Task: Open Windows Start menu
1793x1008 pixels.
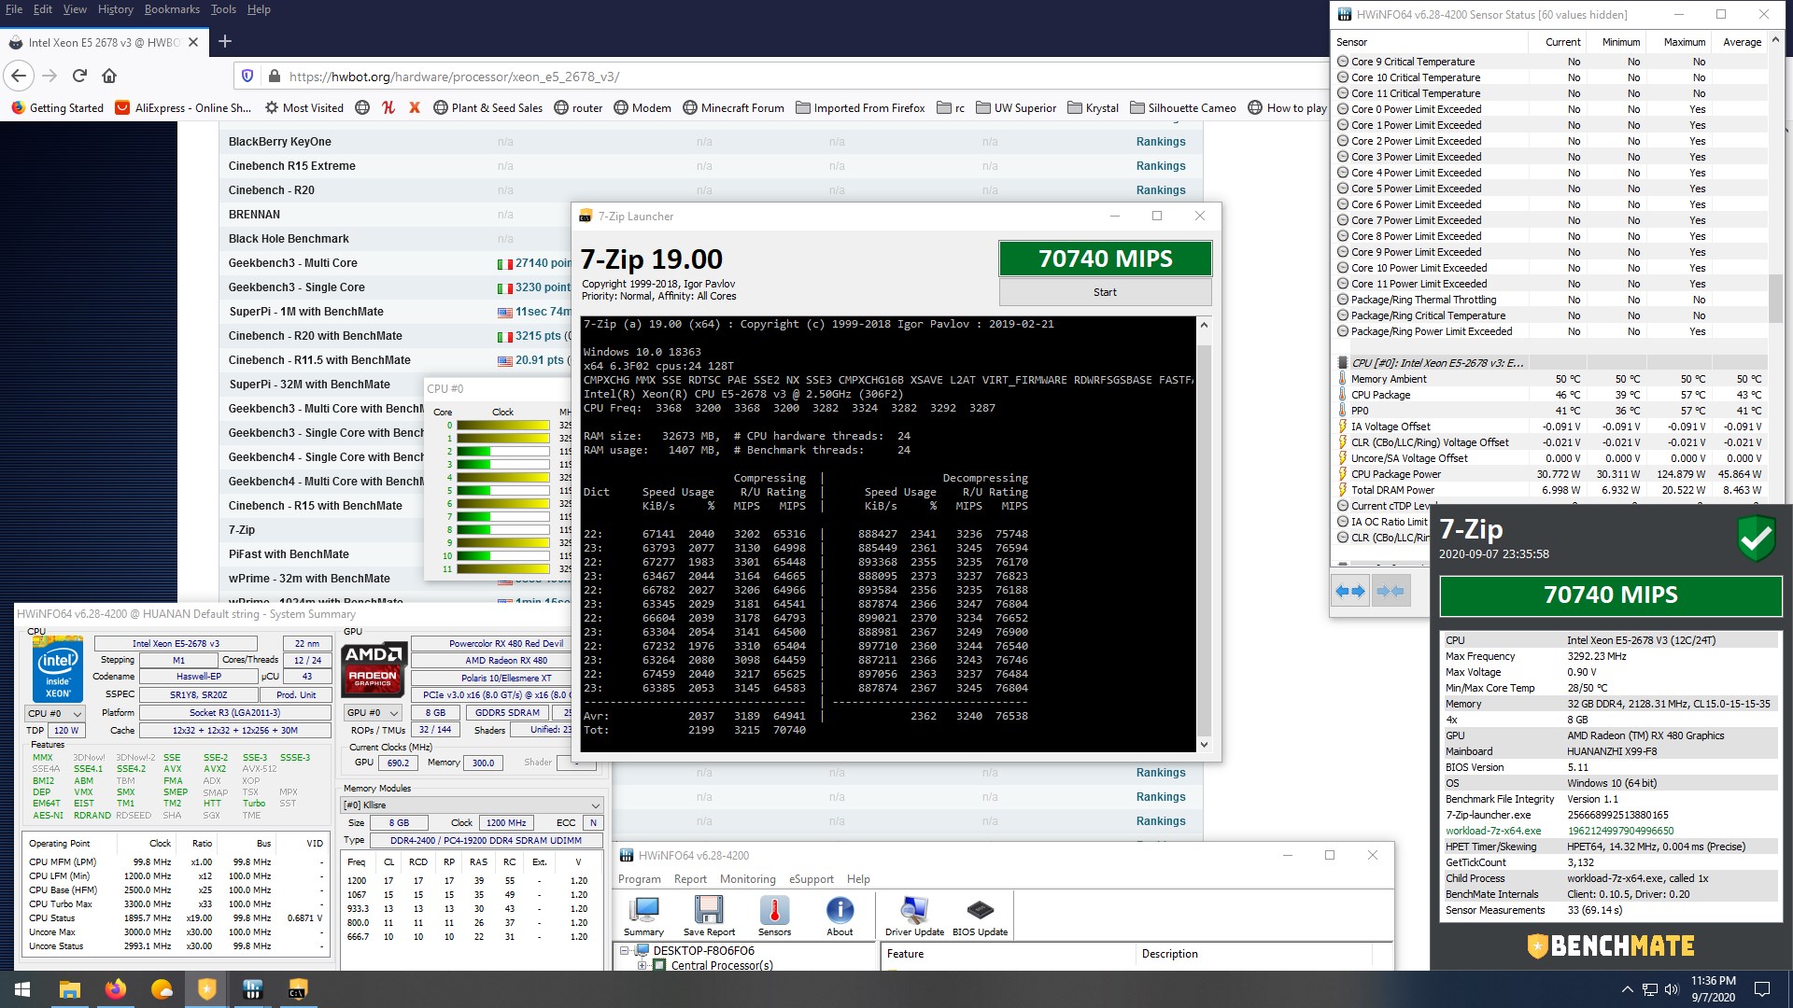Action: (22, 989)
